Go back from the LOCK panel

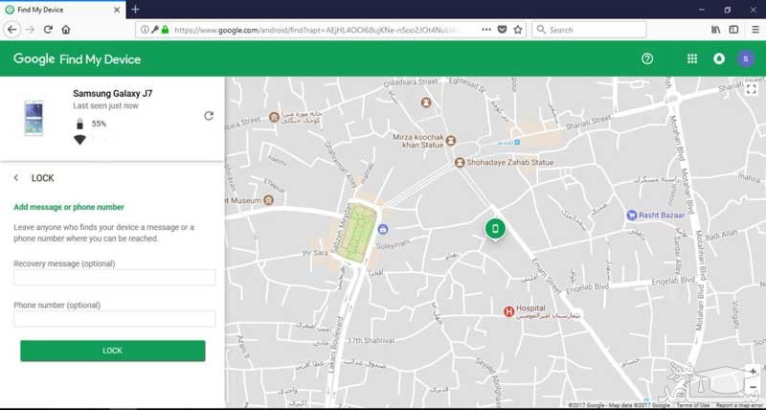[16, 178]
